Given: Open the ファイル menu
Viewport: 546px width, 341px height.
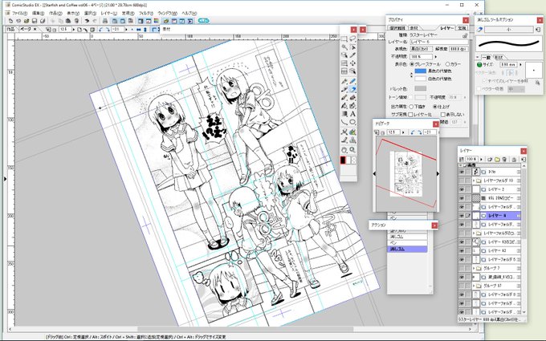Looking at the screenshot, I should 19,13.
